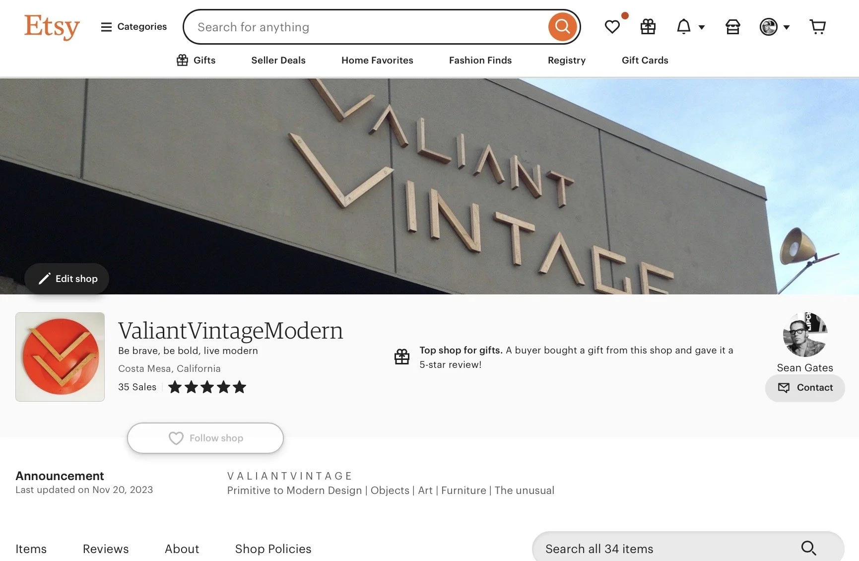859x561 pixels.
Task: Click the Search for anything field
Action: (367, 27)
